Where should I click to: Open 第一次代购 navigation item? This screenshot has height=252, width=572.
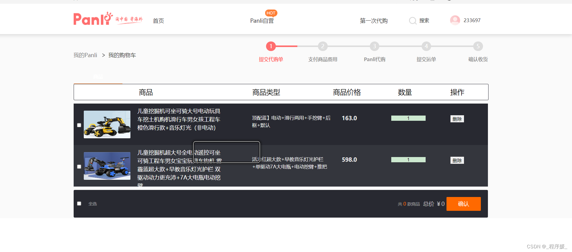(x=374, y=21)
